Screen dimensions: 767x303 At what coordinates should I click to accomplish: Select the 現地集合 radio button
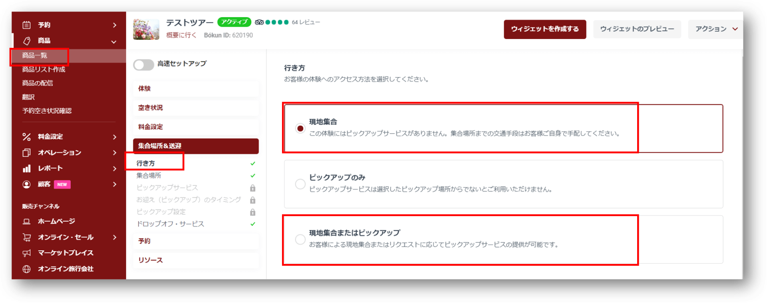click(300, 128)
